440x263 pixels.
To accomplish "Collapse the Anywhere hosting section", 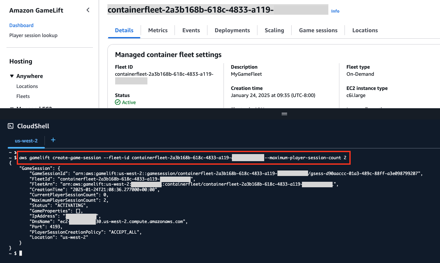I will click(x=29, y=76).
